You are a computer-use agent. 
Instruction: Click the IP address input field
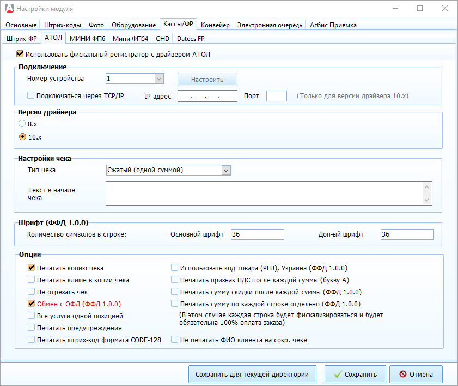coord(207,96)
